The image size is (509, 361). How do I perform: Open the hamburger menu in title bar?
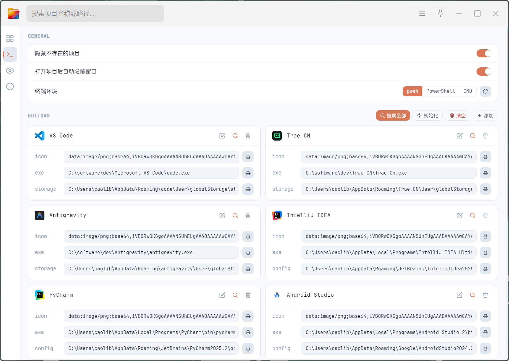[x=422, y=13]
